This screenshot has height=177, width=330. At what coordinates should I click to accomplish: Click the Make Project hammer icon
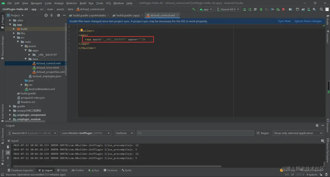[x=194, y=9]
